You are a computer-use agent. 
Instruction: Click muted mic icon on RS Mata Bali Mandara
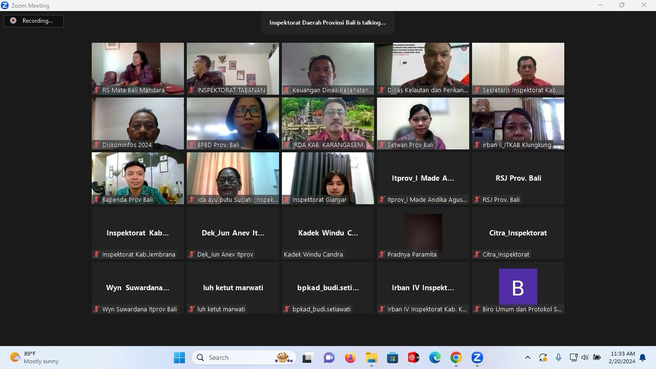click(x=97, y=90)
